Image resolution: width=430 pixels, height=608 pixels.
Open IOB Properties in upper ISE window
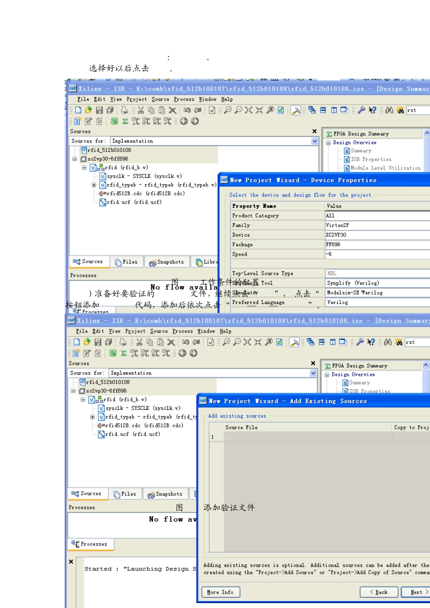click(371, 159)
